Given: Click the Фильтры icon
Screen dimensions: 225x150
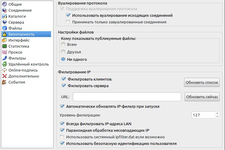Looking at the screenshot, I should (5, 58).
